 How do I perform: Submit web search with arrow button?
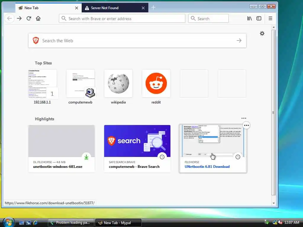click(239, 40)
